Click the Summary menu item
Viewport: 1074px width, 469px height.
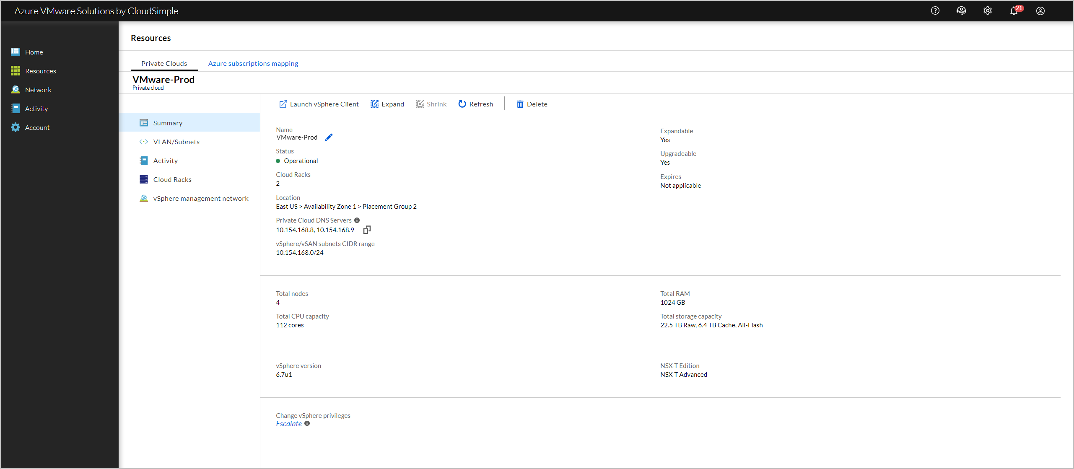click(x=166, y=122)
